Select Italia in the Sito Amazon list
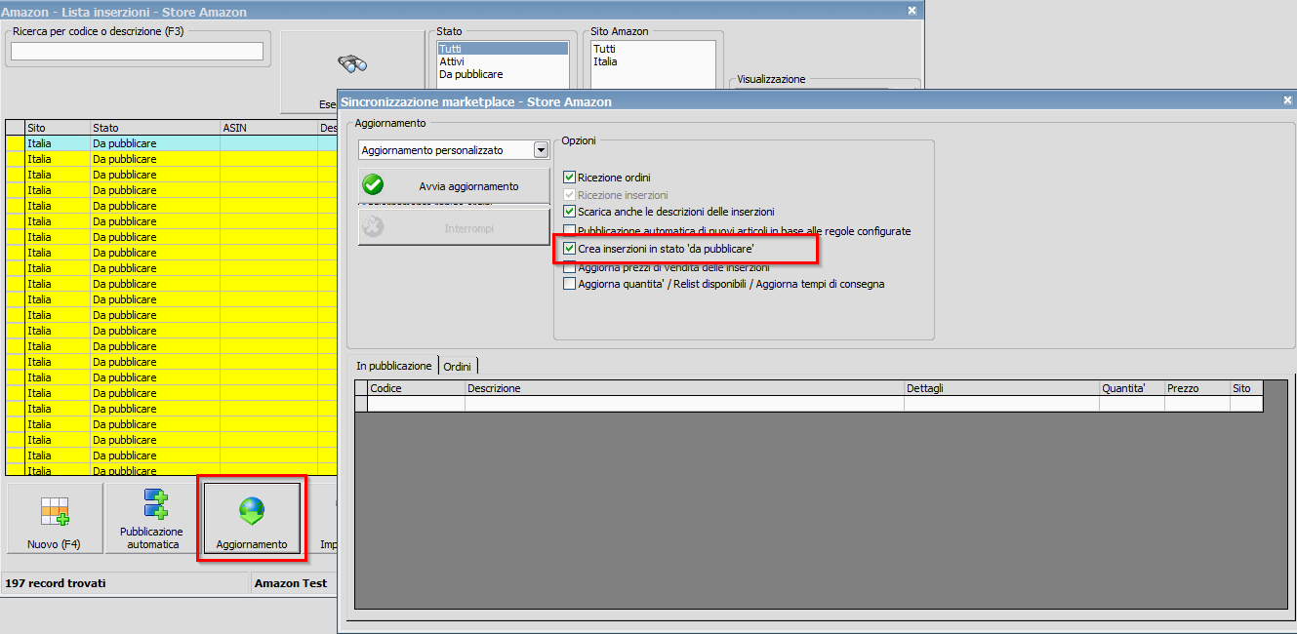 (653, 61)
